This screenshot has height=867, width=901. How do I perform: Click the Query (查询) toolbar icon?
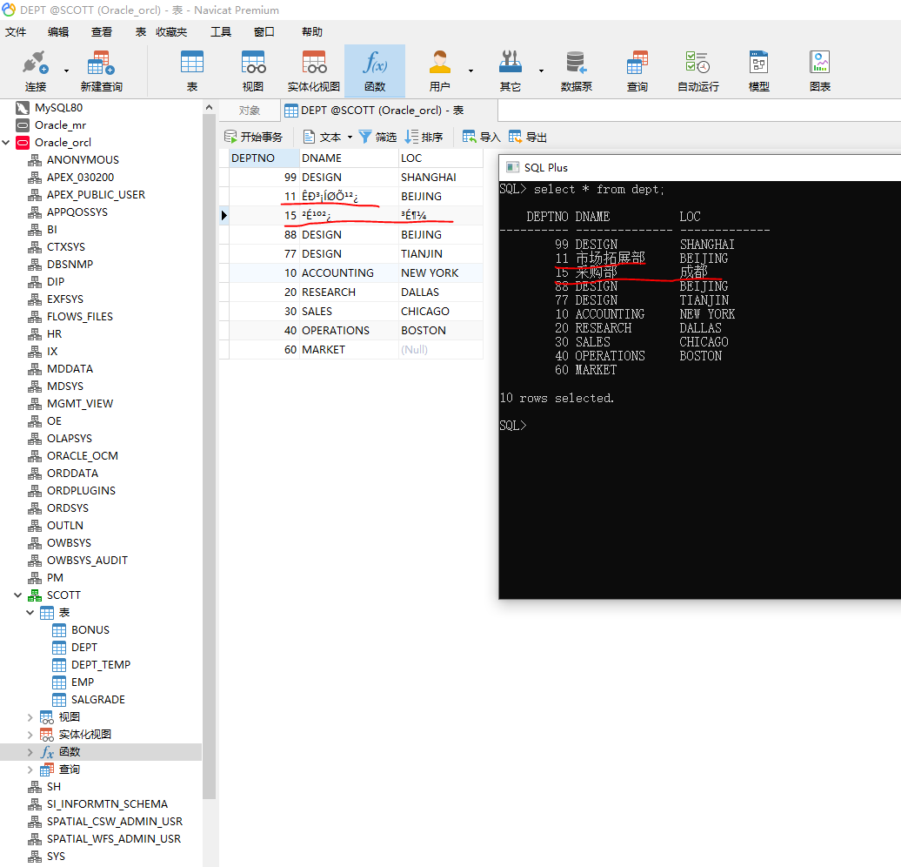pos(637,71)
